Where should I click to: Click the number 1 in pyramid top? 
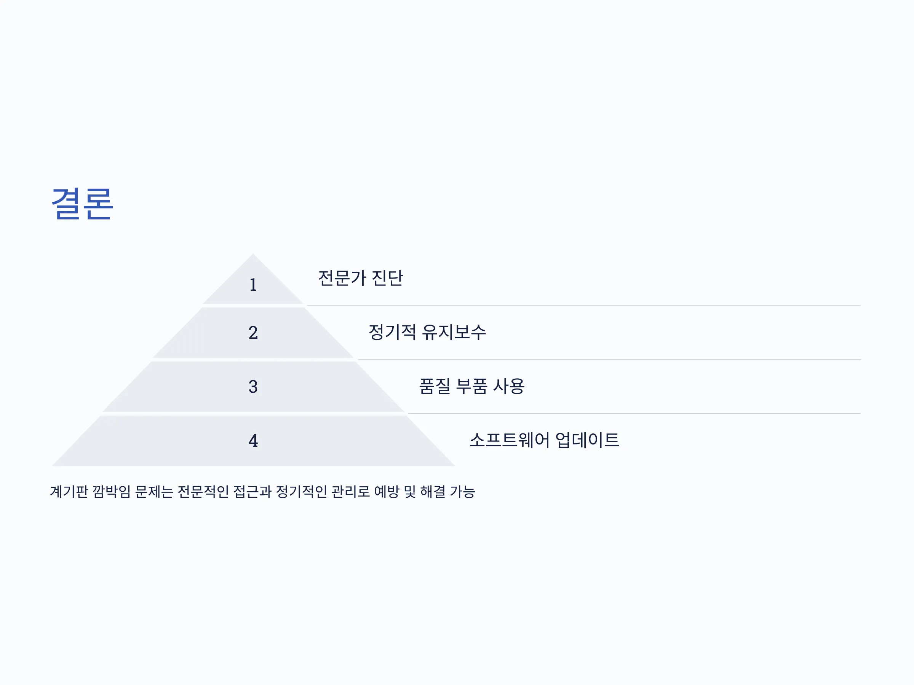pyautogui.click(x=253, y=285)
